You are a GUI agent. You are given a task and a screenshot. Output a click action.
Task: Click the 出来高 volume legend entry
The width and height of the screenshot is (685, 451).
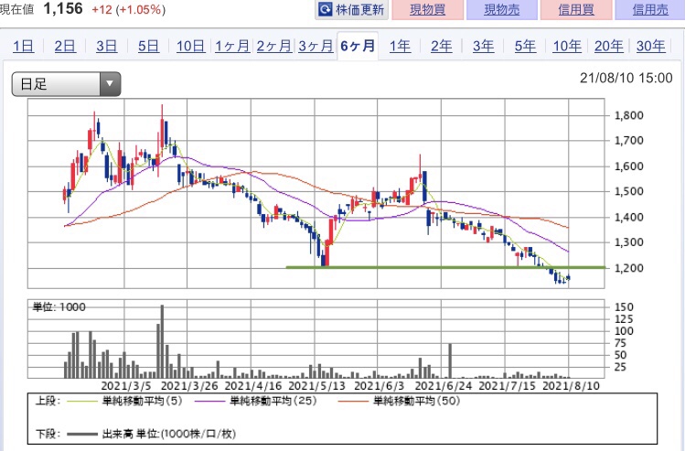coord(152,434)
